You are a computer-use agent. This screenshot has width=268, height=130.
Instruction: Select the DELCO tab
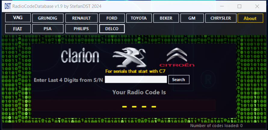[x=112, y=29]
